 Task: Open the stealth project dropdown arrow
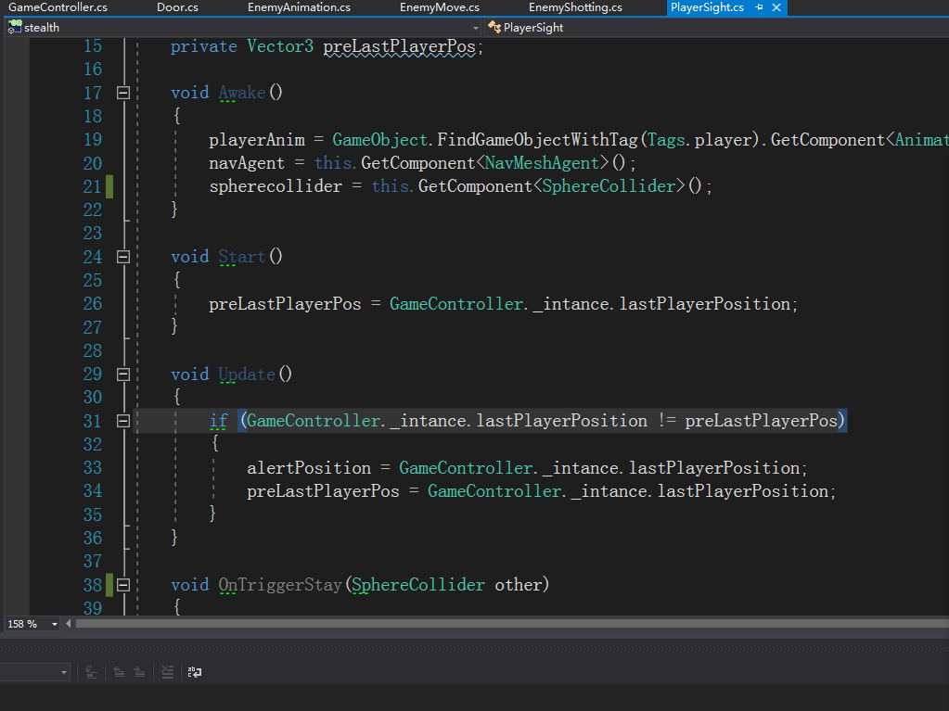click(476, 28)
